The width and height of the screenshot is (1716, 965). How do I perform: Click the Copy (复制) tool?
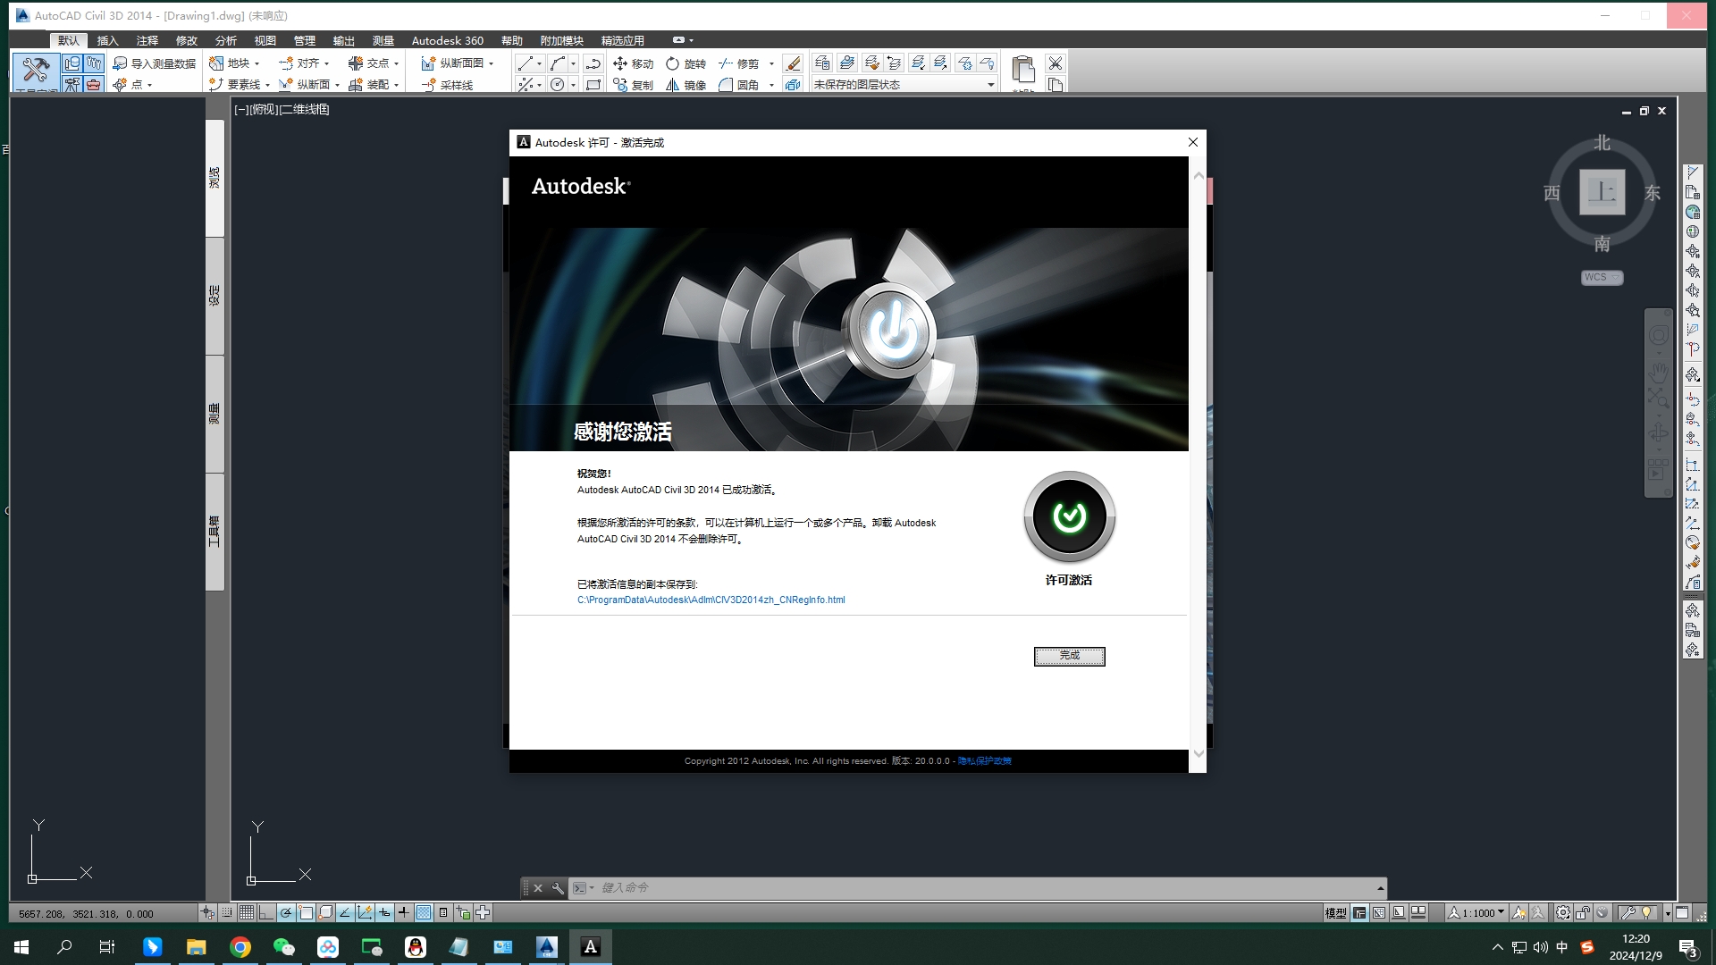(633, 85)
